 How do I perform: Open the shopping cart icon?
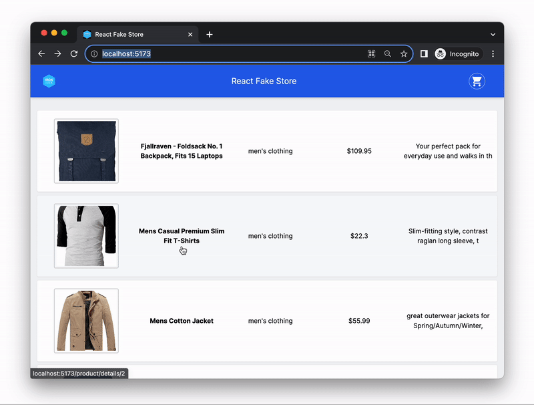tap(476, 82)
